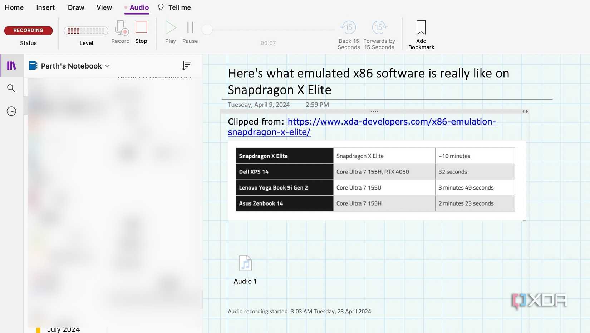The image size is (590, 333).
Task: Switch to the Insert tab
Action: click(45, 7)
